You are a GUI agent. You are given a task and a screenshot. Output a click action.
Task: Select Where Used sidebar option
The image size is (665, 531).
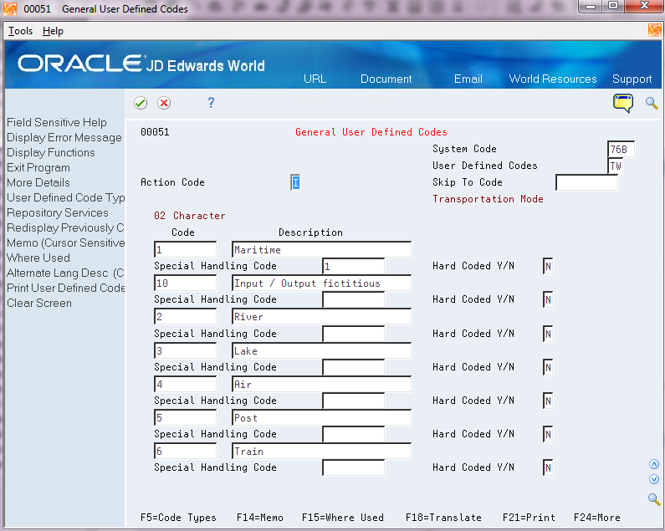point(38,258)
